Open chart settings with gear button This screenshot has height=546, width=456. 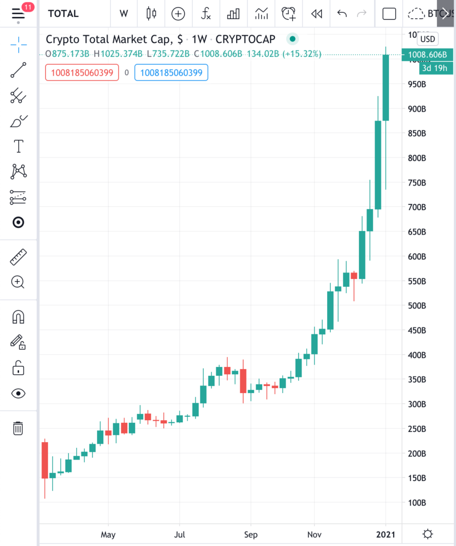point(428,534)
